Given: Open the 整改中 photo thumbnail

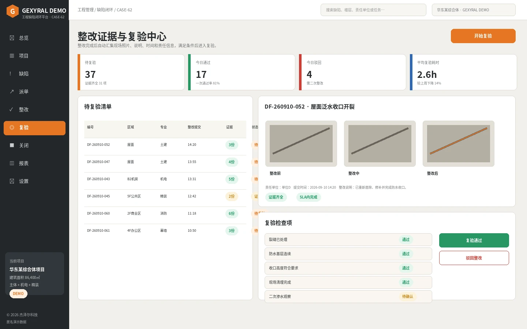Looking at the screenshot, I should tap(380, 144).
